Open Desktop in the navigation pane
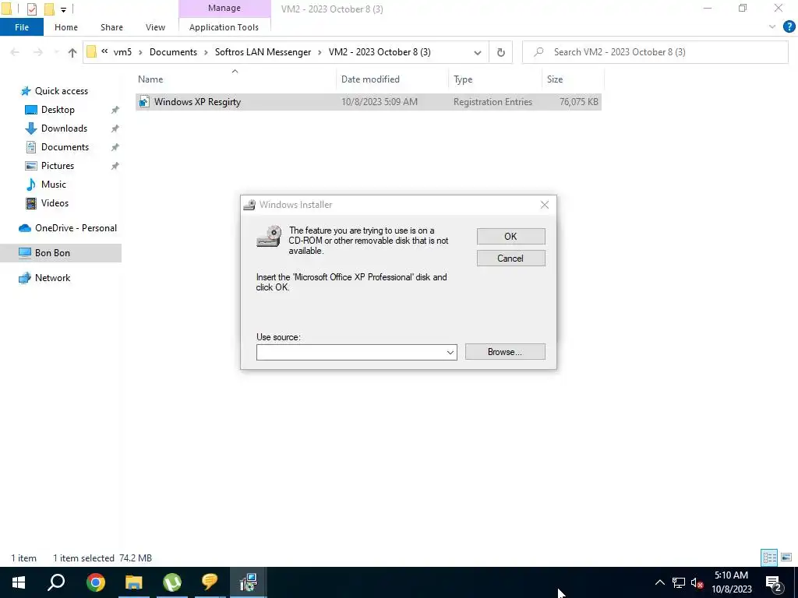The height and width of the screenshot is (598, 798). coord(58,110)
